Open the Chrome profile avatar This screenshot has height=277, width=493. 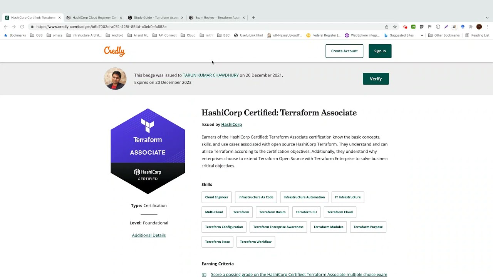[479, 27]
